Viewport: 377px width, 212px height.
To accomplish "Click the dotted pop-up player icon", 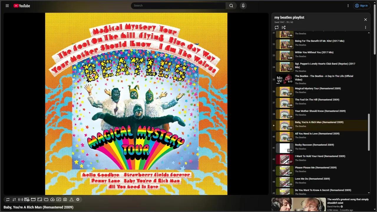I will [46, 200].
